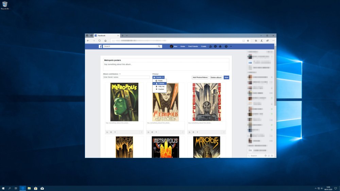Viewport: 340px width, 191px height.
Task: Open the Mail app in the taskbar
Action: pyautogui.click(x=42, y=188)
